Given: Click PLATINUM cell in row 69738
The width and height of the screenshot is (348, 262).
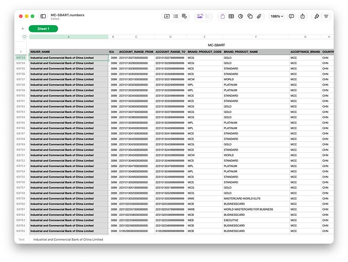Looking at the screenshot, I should coord(256,85).
